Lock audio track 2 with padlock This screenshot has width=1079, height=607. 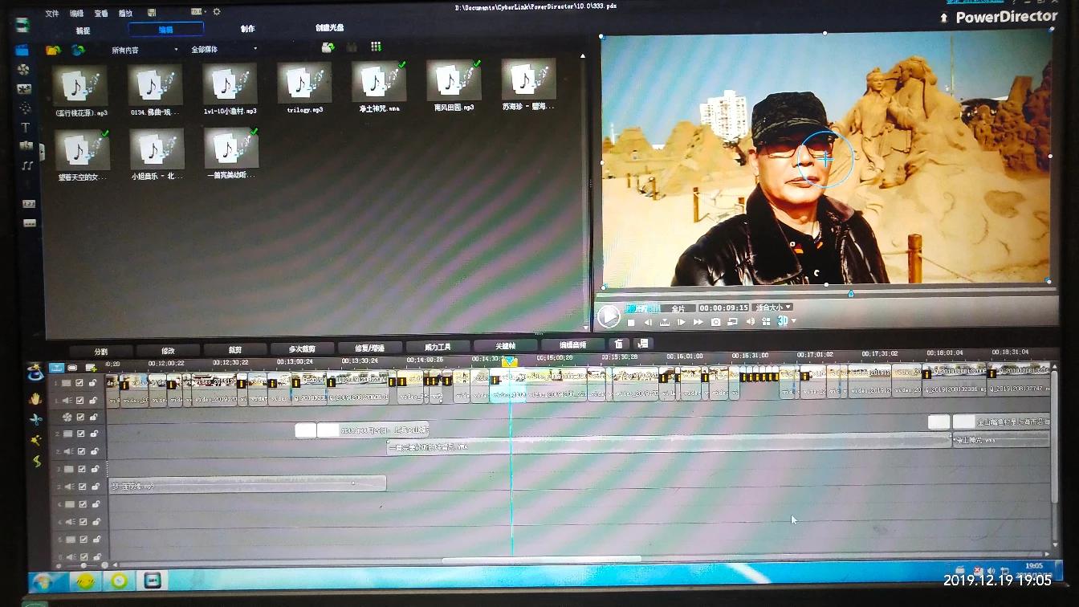tap(94, 451)
